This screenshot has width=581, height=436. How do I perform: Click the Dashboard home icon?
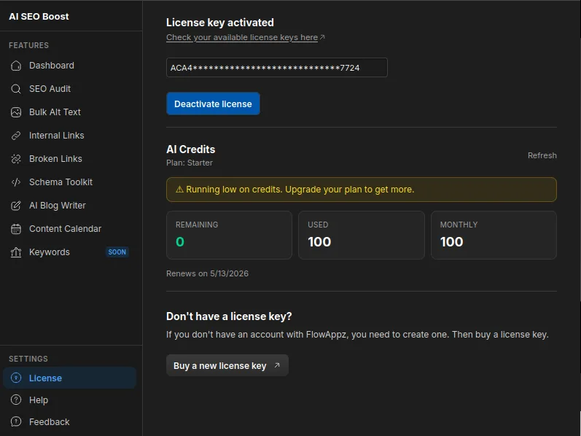16,66
